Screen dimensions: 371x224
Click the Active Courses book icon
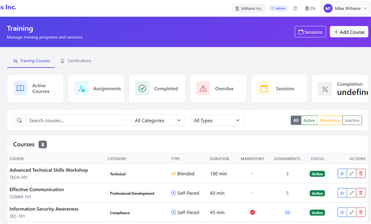click(20, 88)
